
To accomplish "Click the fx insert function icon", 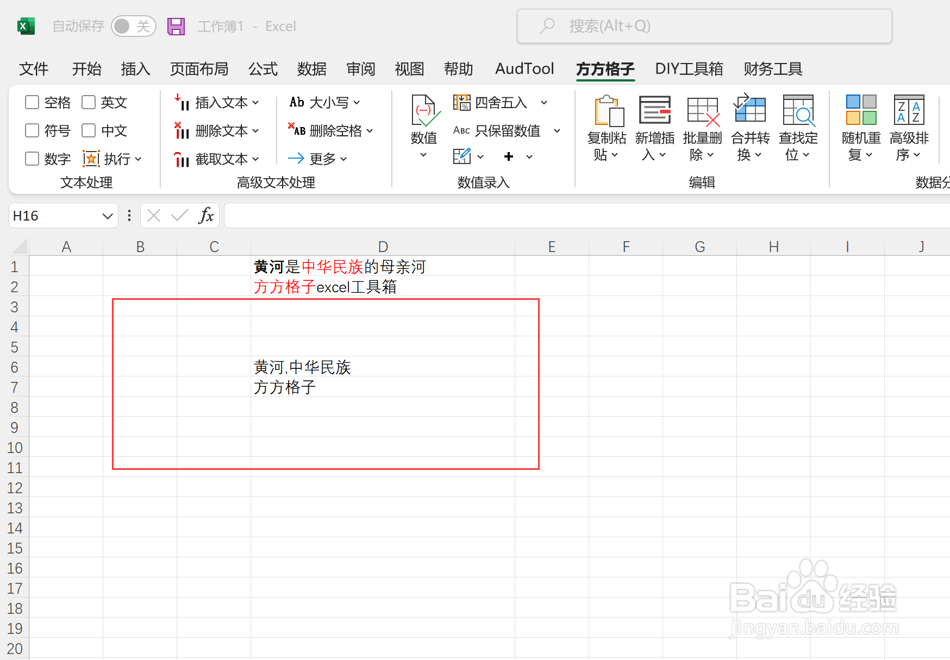I will click(x=206, y=216).
